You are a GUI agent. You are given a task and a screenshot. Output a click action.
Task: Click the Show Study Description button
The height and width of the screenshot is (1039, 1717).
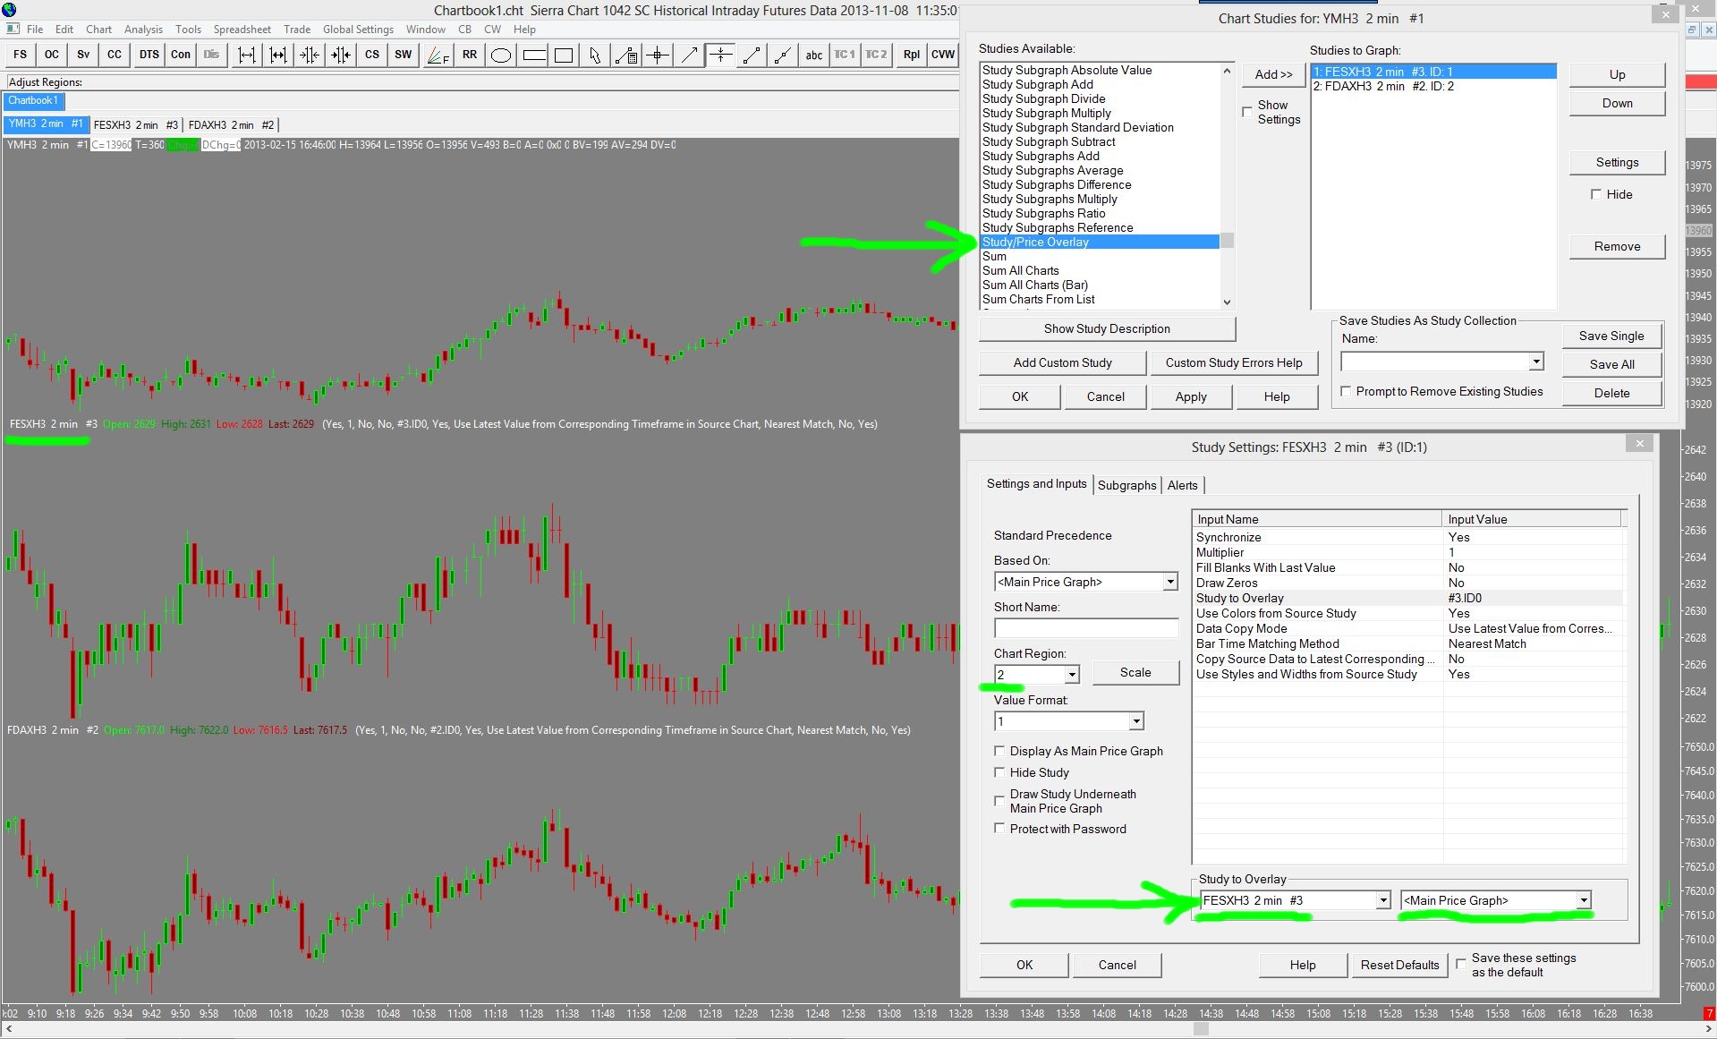[1107, 328]
